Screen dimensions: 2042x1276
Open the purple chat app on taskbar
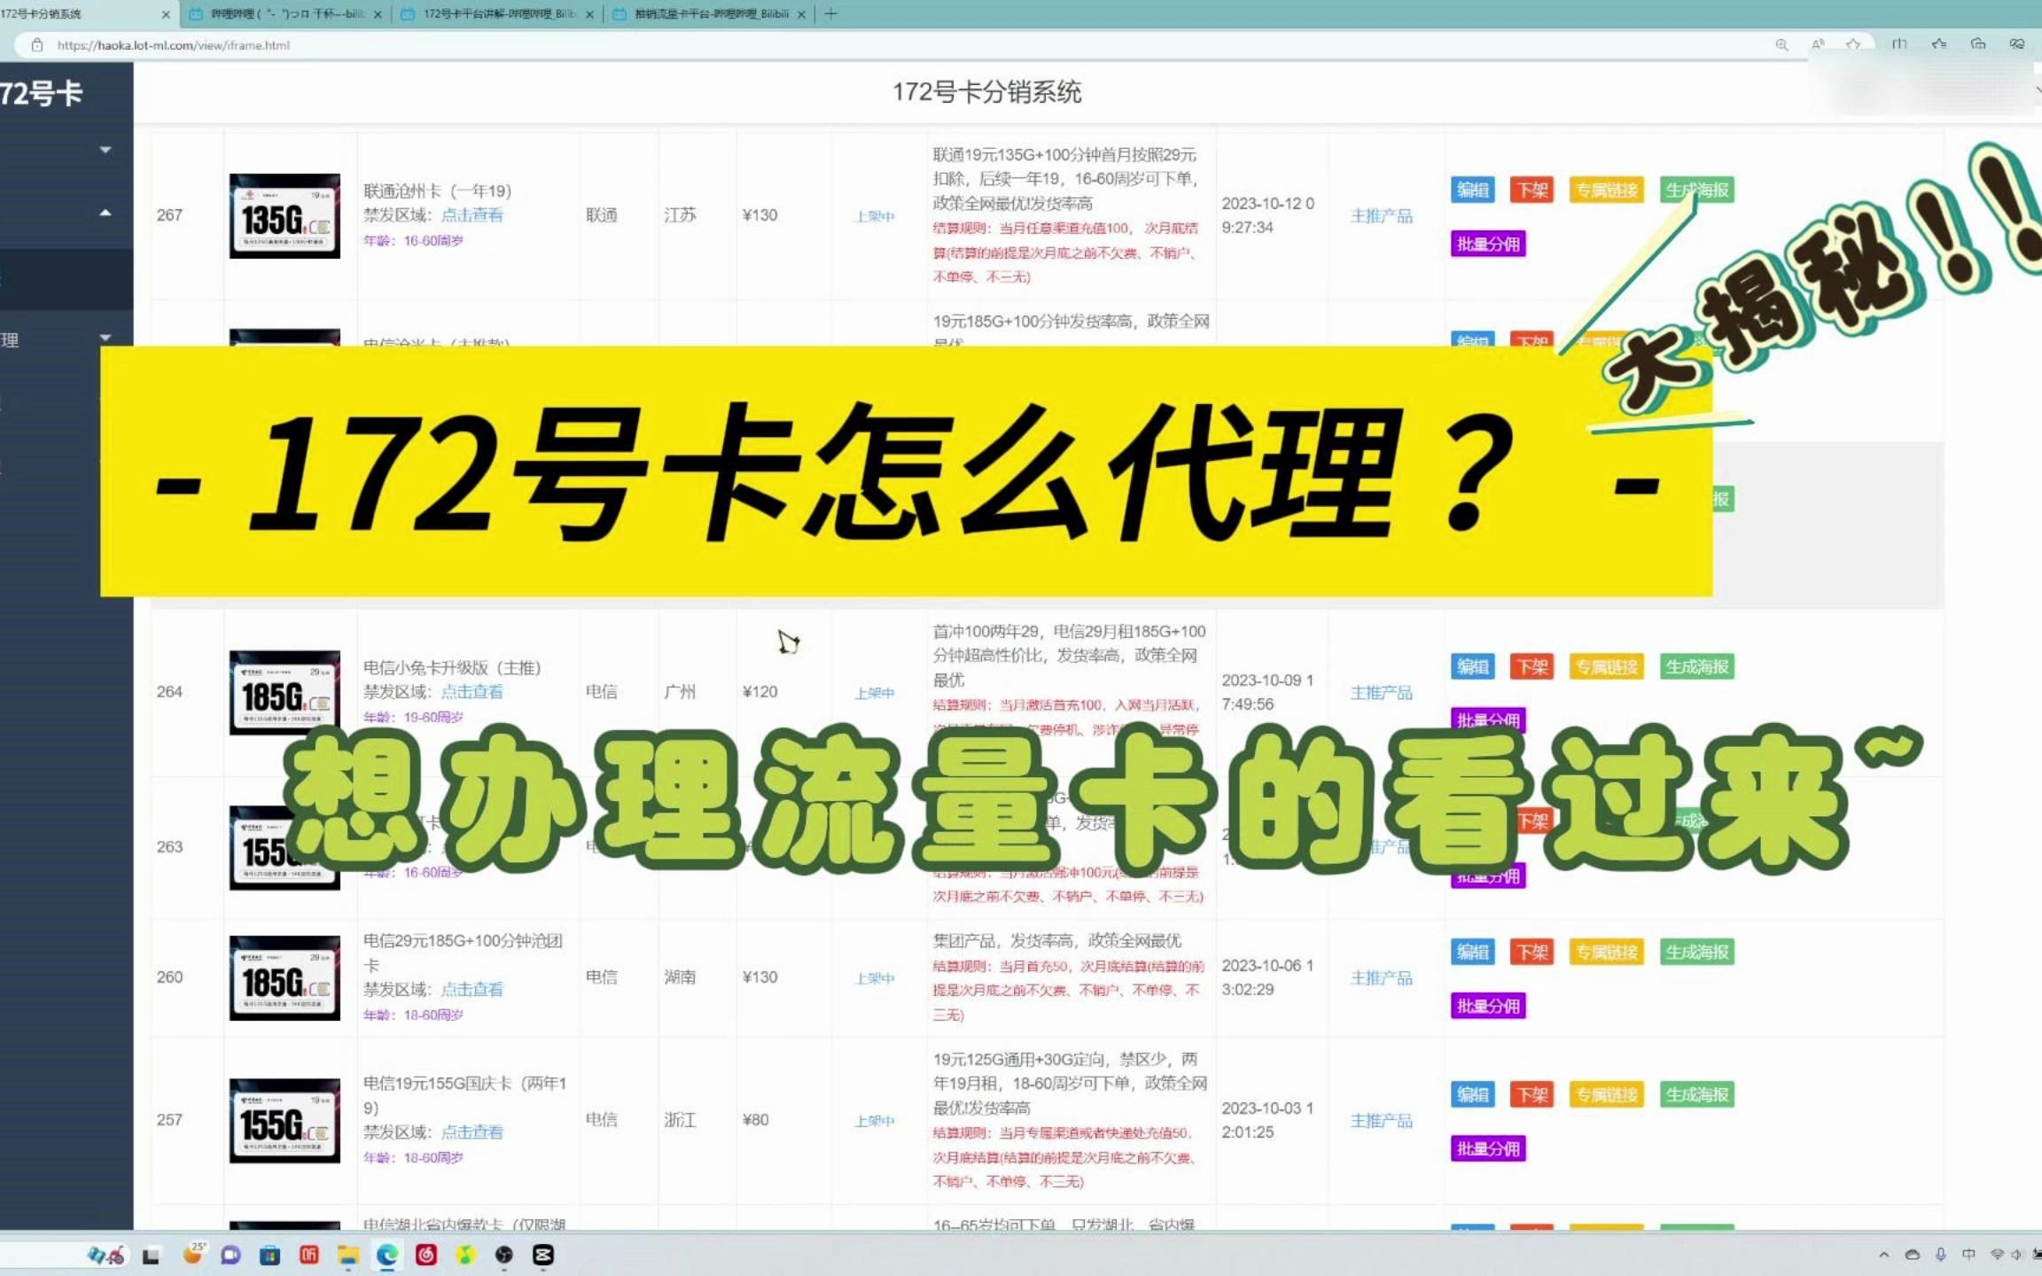(x=230, y=1255)
